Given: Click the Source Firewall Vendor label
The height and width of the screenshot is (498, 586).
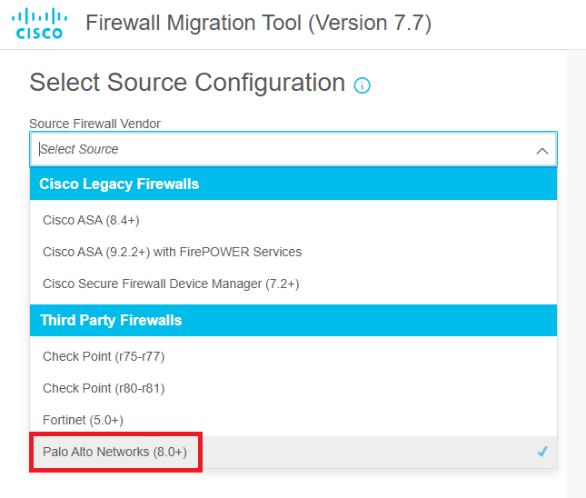Looking at the screenshot, I should click(x=94, y=124).
